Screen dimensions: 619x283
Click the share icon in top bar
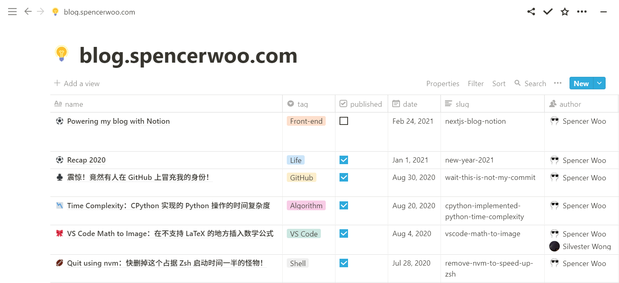(x=531, y=12)
